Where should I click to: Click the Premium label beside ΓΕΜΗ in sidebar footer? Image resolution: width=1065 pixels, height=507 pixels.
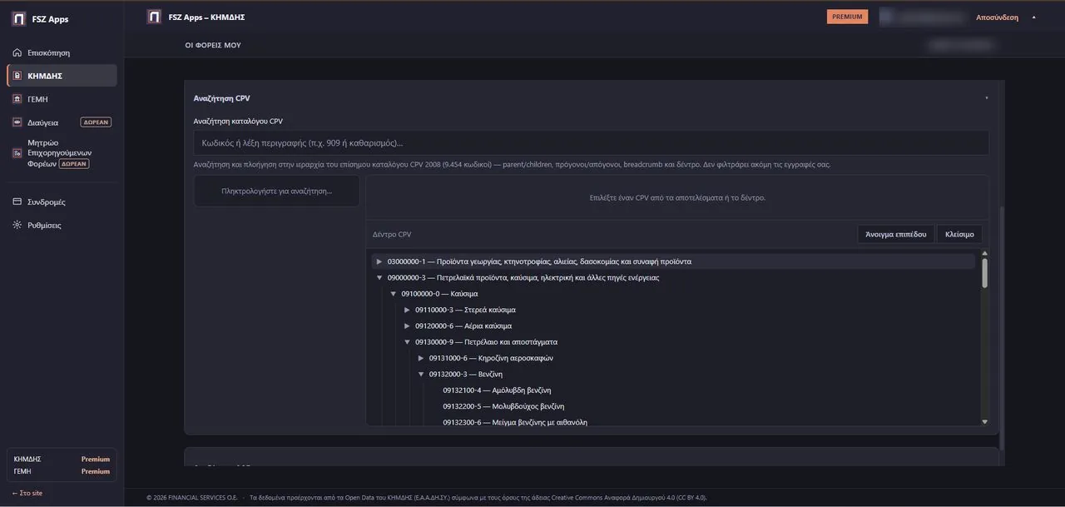coord(96,471)
